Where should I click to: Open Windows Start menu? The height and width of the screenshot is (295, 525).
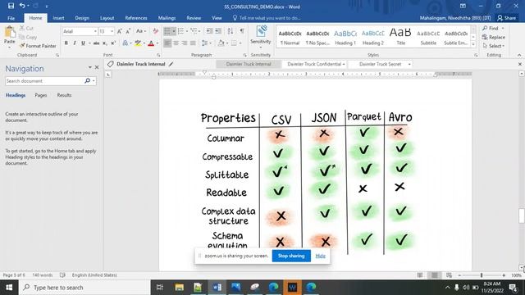click(x=9, y=288)
